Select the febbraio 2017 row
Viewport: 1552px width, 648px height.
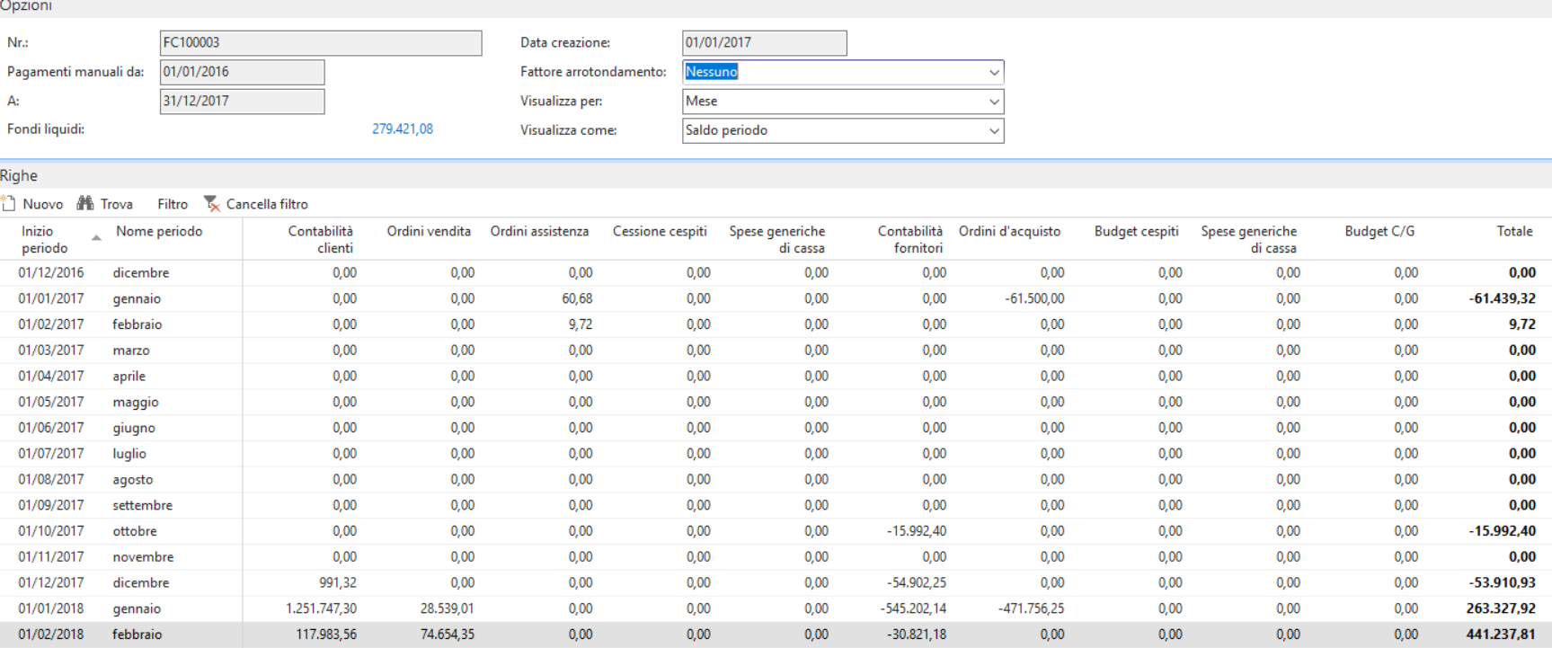pos(776,324)
